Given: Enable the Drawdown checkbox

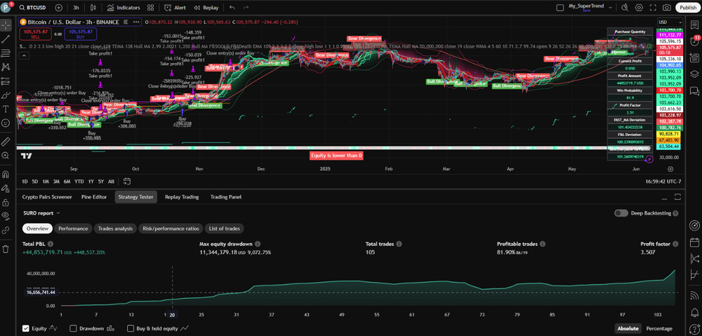Looking at the screenshot, I should (x=74, y=328).
